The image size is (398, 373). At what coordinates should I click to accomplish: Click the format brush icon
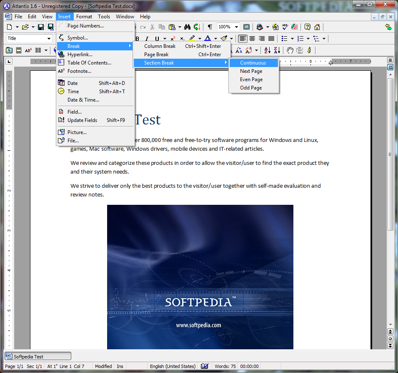click(224, 39)
